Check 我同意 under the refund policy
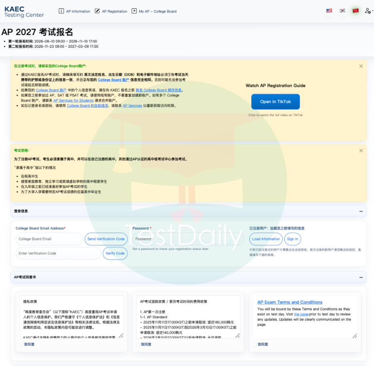The height and width of the screenshot is (366, 374). pyautogui.click(x=138, y=344)
